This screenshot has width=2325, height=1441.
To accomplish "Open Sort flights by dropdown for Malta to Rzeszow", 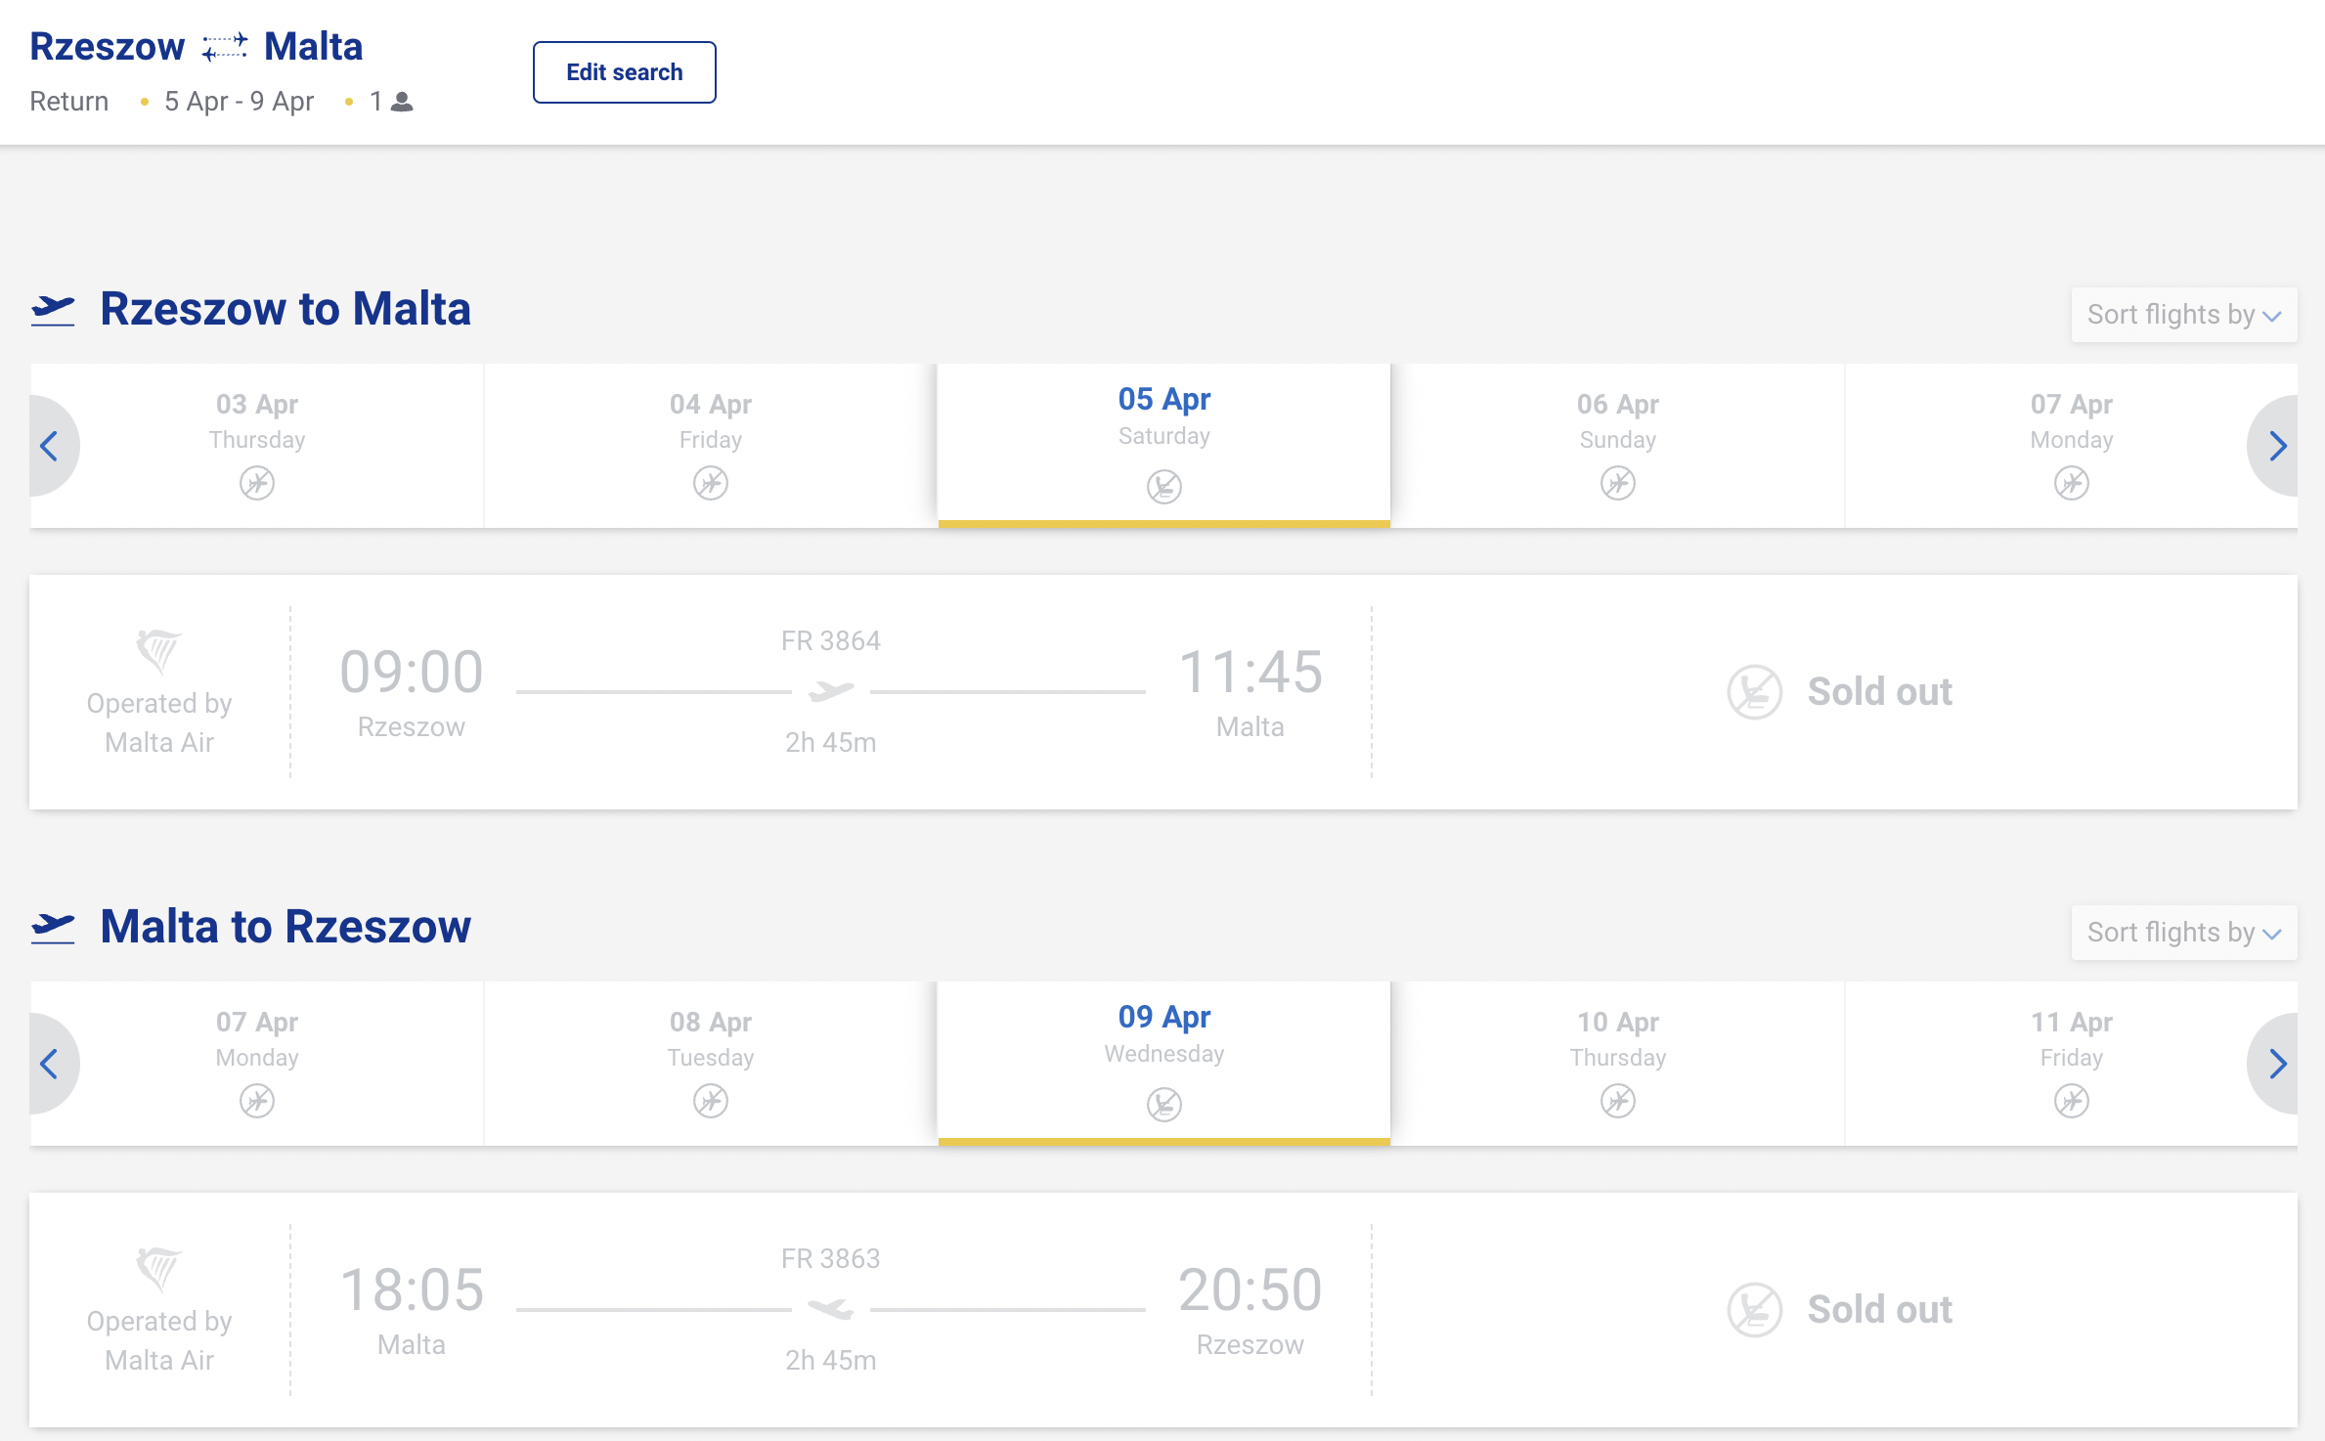I will (2184, 933).
